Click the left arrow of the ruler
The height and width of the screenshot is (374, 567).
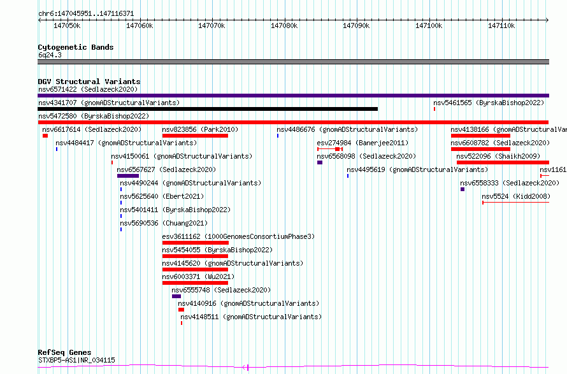[39, 20]
